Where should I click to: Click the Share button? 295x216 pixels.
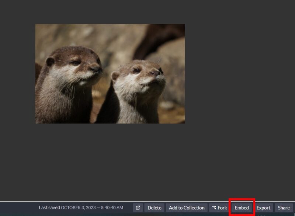click(x=284, y=208)
